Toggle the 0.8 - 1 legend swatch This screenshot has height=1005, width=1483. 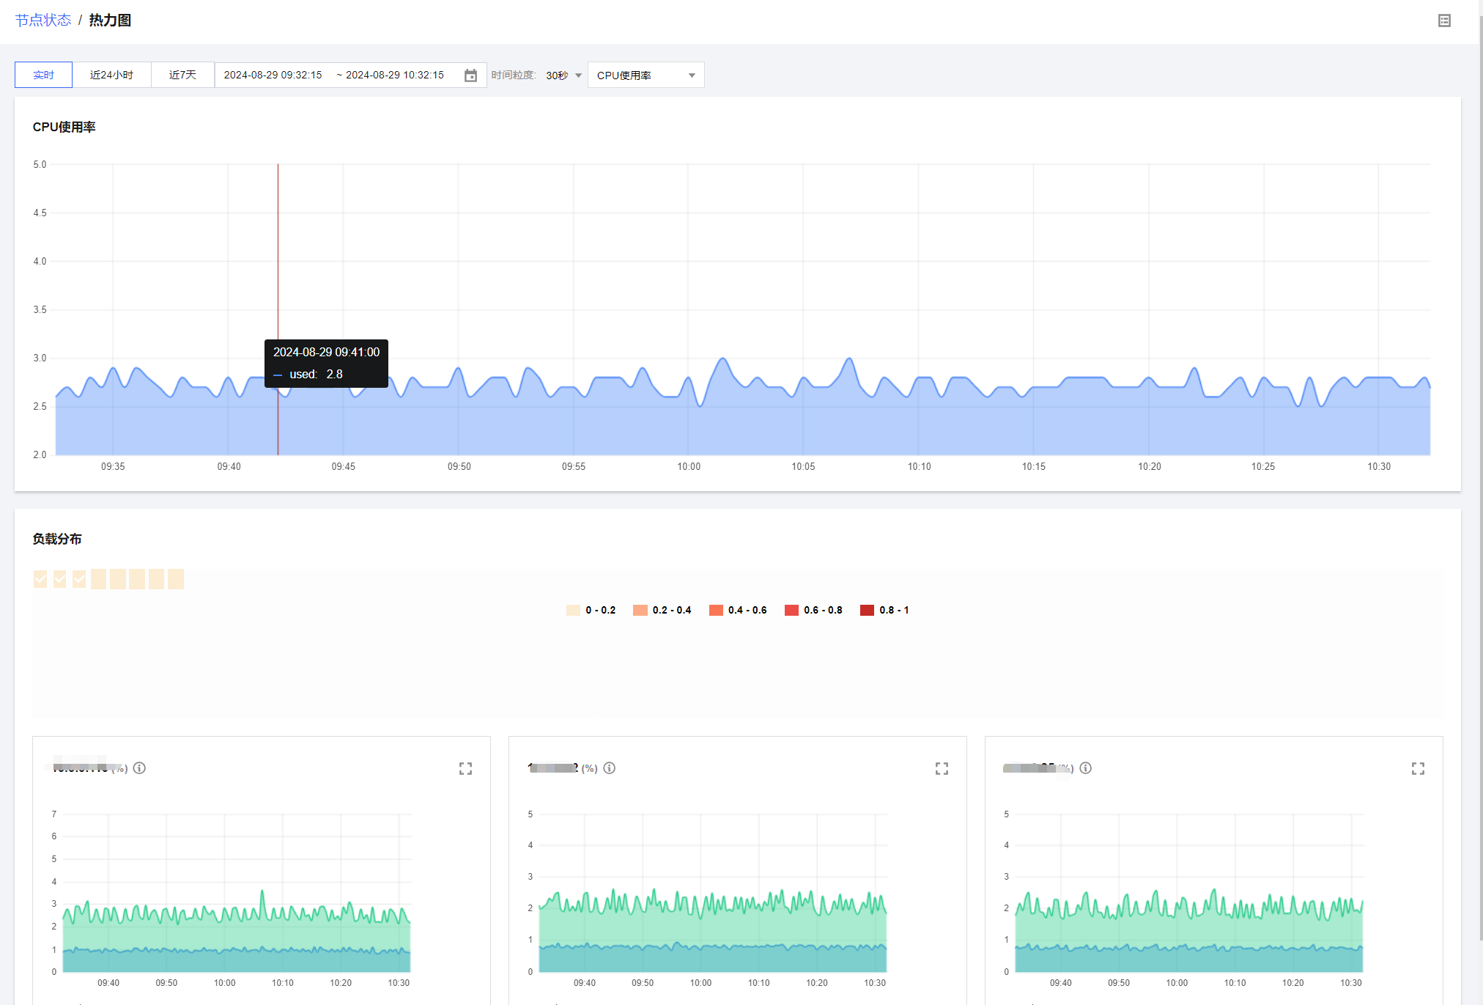point(867,610)
